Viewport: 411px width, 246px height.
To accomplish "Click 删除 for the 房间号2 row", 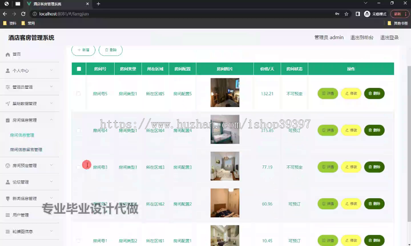I will coord(374,204).
